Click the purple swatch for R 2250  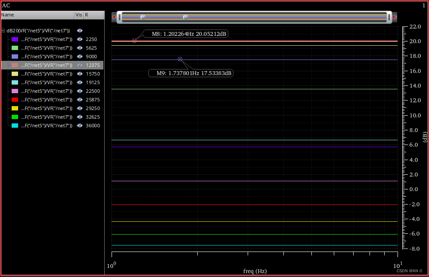point(15,39)
